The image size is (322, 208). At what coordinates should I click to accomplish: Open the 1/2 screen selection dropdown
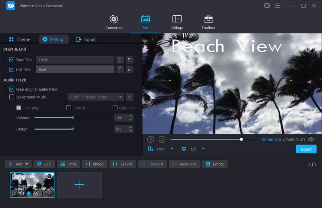click(x=203, y=149)
